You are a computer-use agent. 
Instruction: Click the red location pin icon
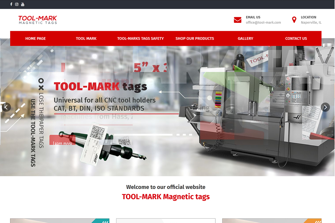[x=294, y=20]
